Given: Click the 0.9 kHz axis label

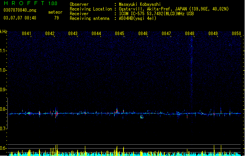Looking at the screenshot, I should coord(4,90).
